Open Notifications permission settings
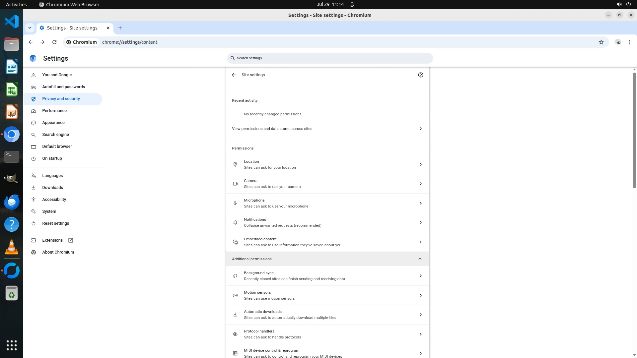 pos(327,222)
